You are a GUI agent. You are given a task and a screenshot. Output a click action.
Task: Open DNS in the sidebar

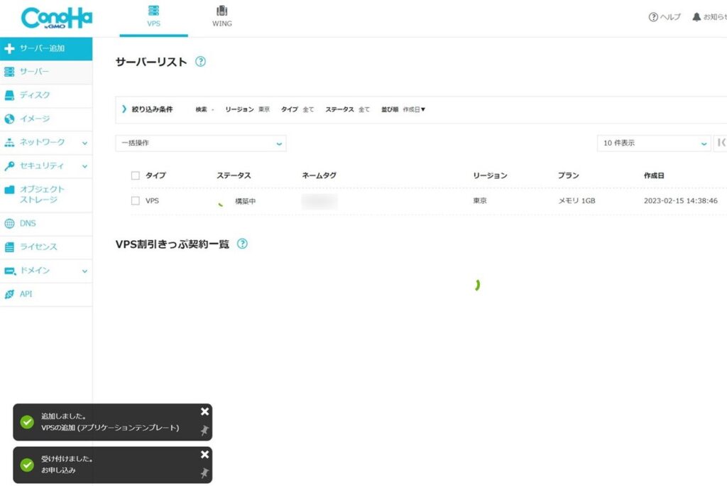pyautogui.click(x=46, y=223)
